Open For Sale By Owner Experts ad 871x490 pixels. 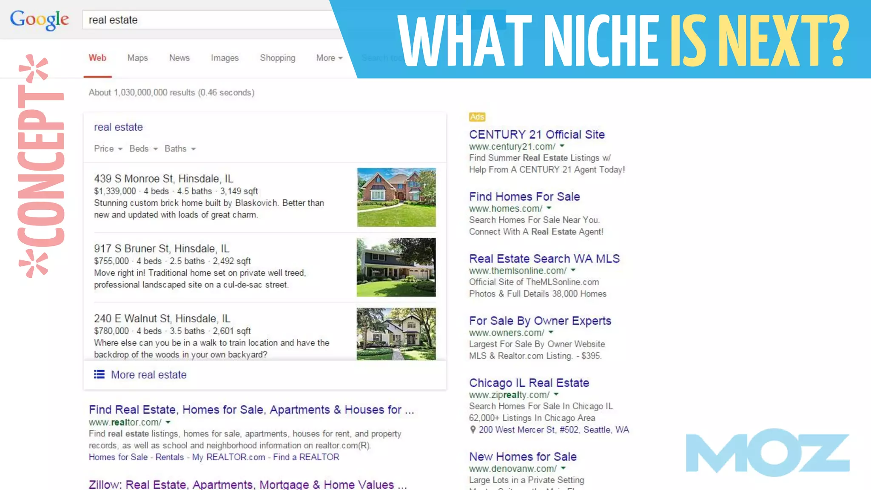pyautogui.click(x=540, y=321)
